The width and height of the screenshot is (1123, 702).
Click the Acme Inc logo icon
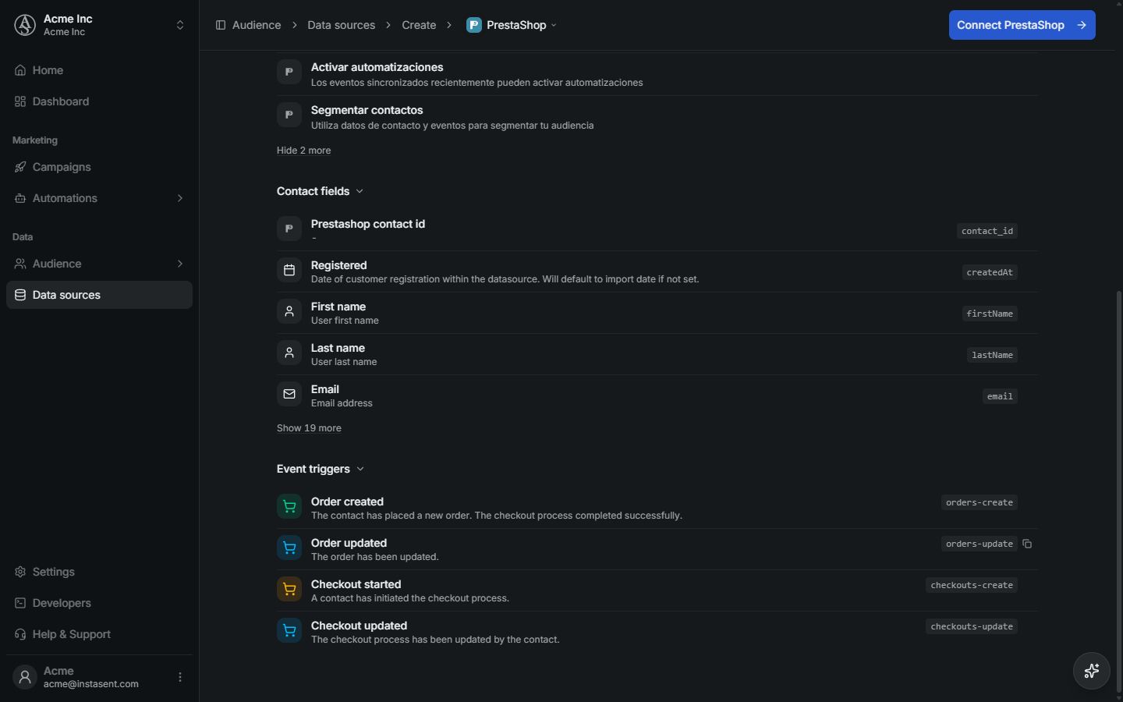click(25, 25)
